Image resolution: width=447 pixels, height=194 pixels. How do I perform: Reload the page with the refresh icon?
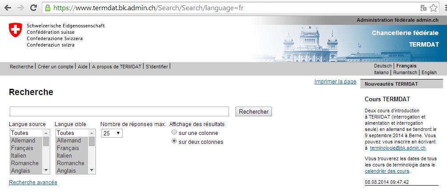point(34,8)
